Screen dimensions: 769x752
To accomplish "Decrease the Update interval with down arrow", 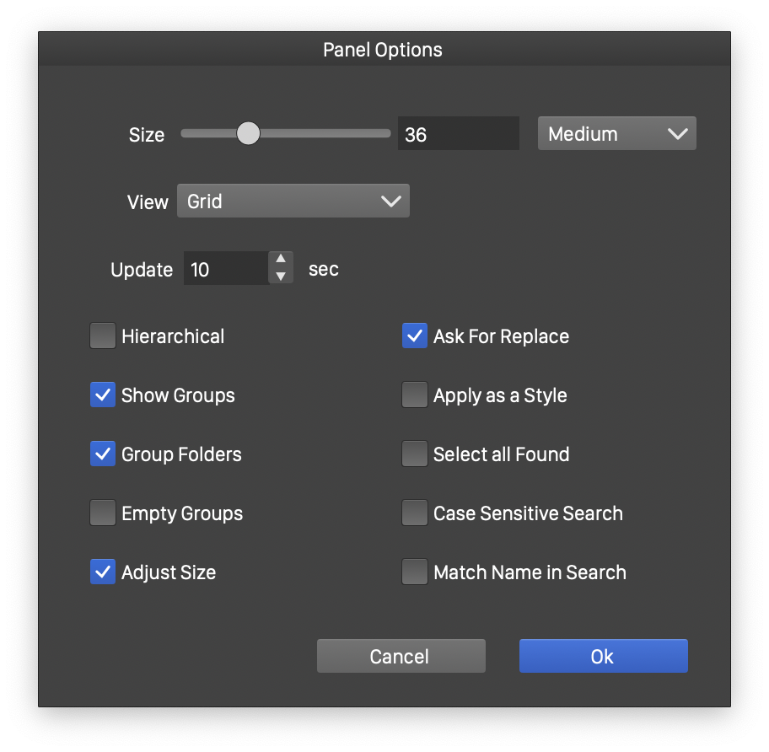I will (x=281, y=276).
